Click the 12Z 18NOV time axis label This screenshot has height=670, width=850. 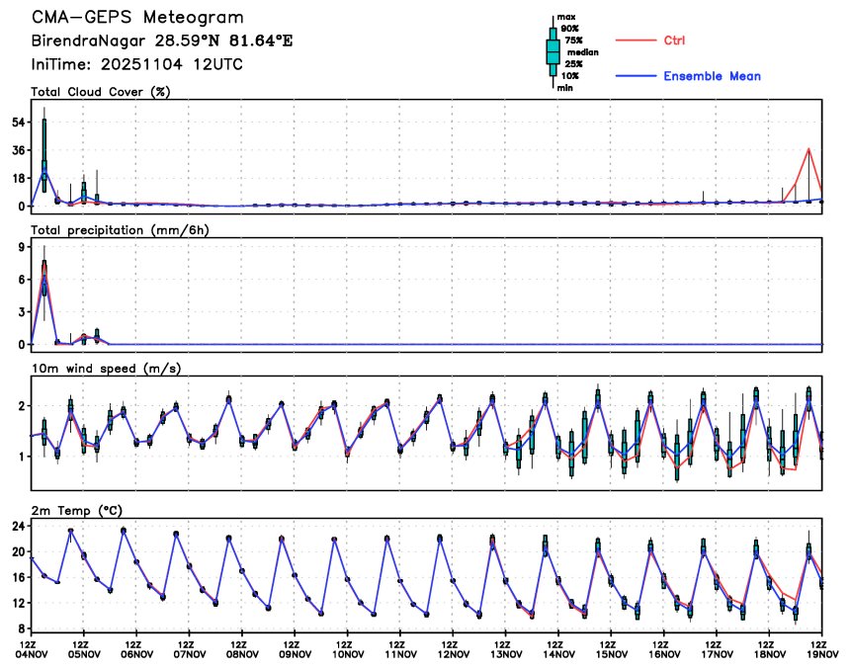click(769, 649)
